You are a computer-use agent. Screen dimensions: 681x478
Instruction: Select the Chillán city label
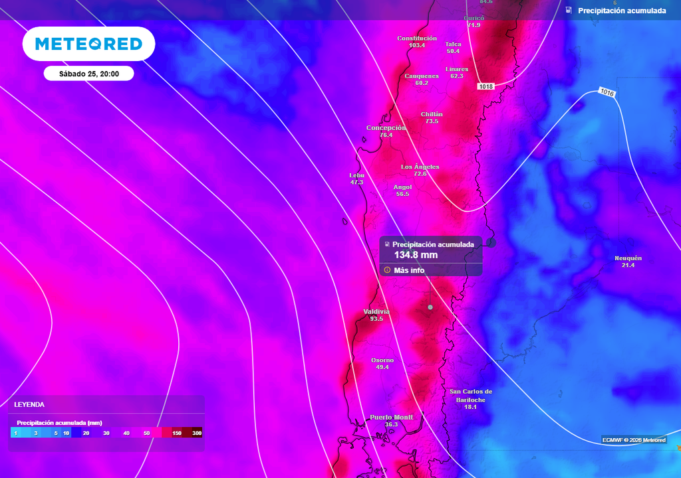point(432,118)
